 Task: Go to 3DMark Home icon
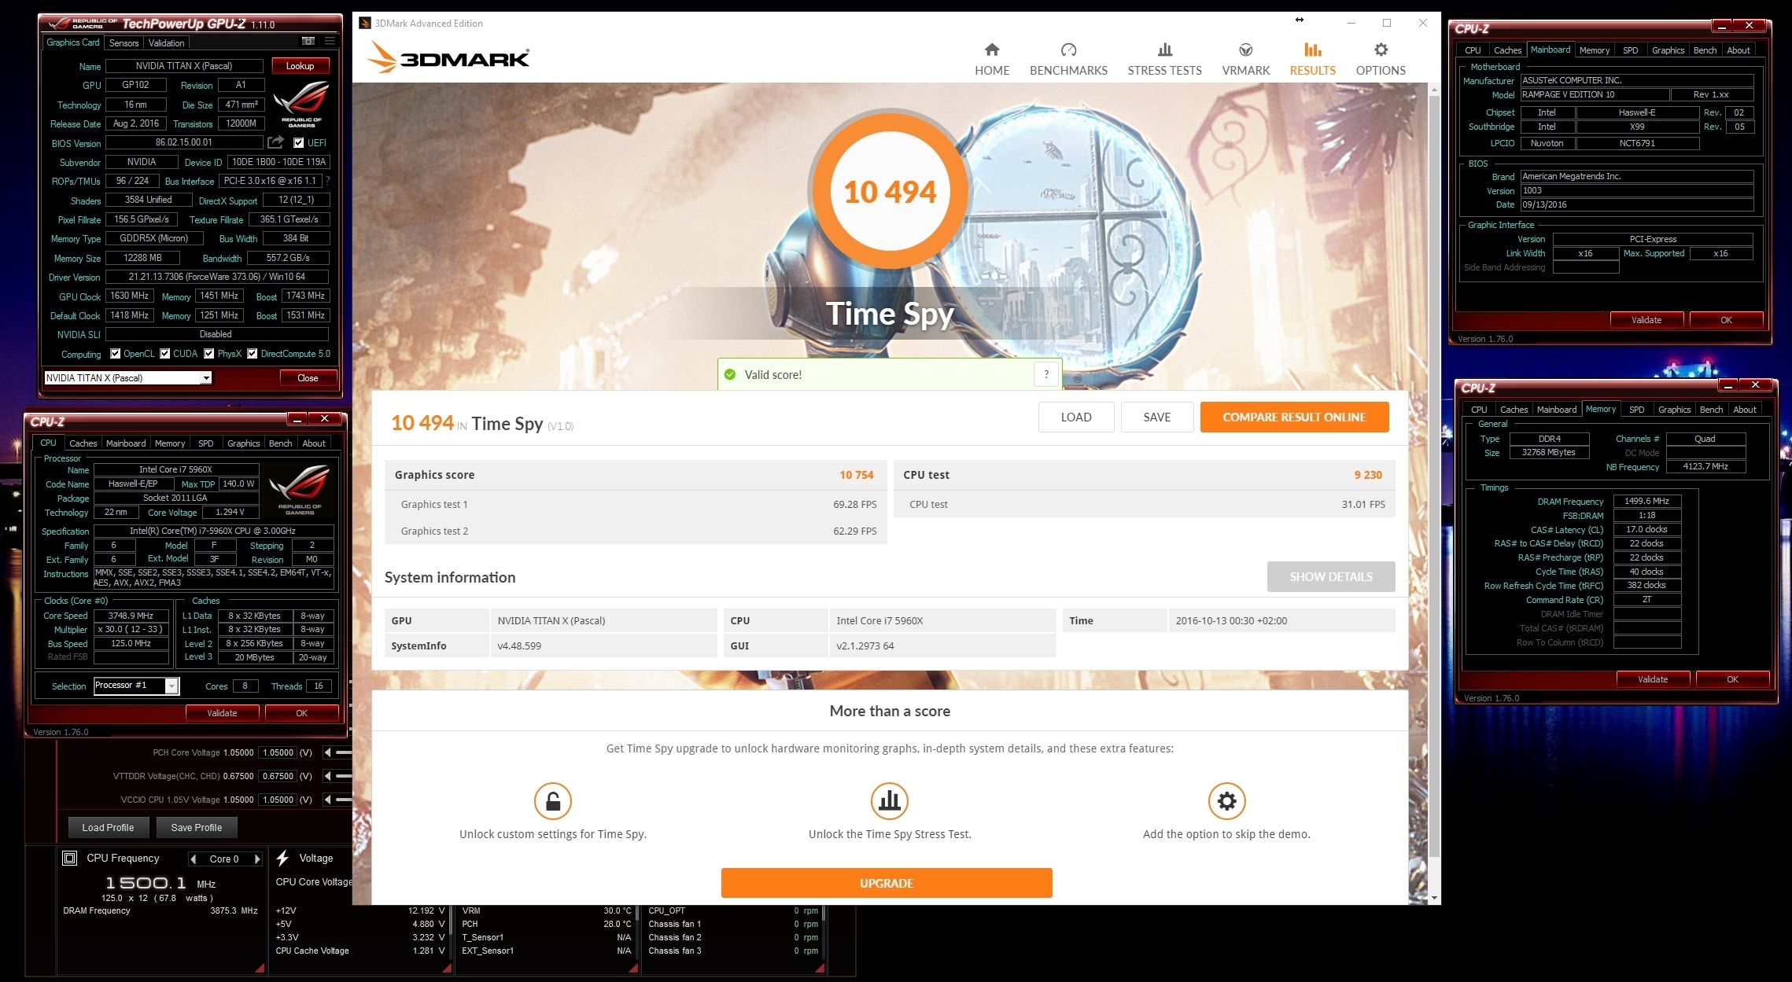coord(991,50)
